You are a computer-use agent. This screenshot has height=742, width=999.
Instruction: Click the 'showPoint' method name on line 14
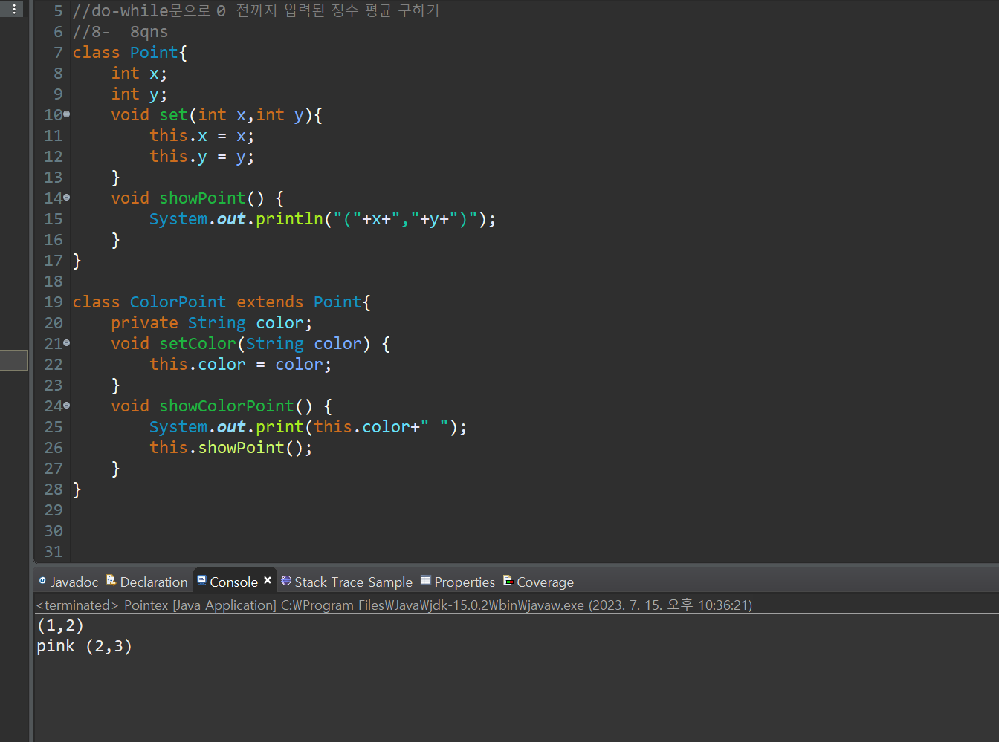pyautogui.click(x=202, y=198)
